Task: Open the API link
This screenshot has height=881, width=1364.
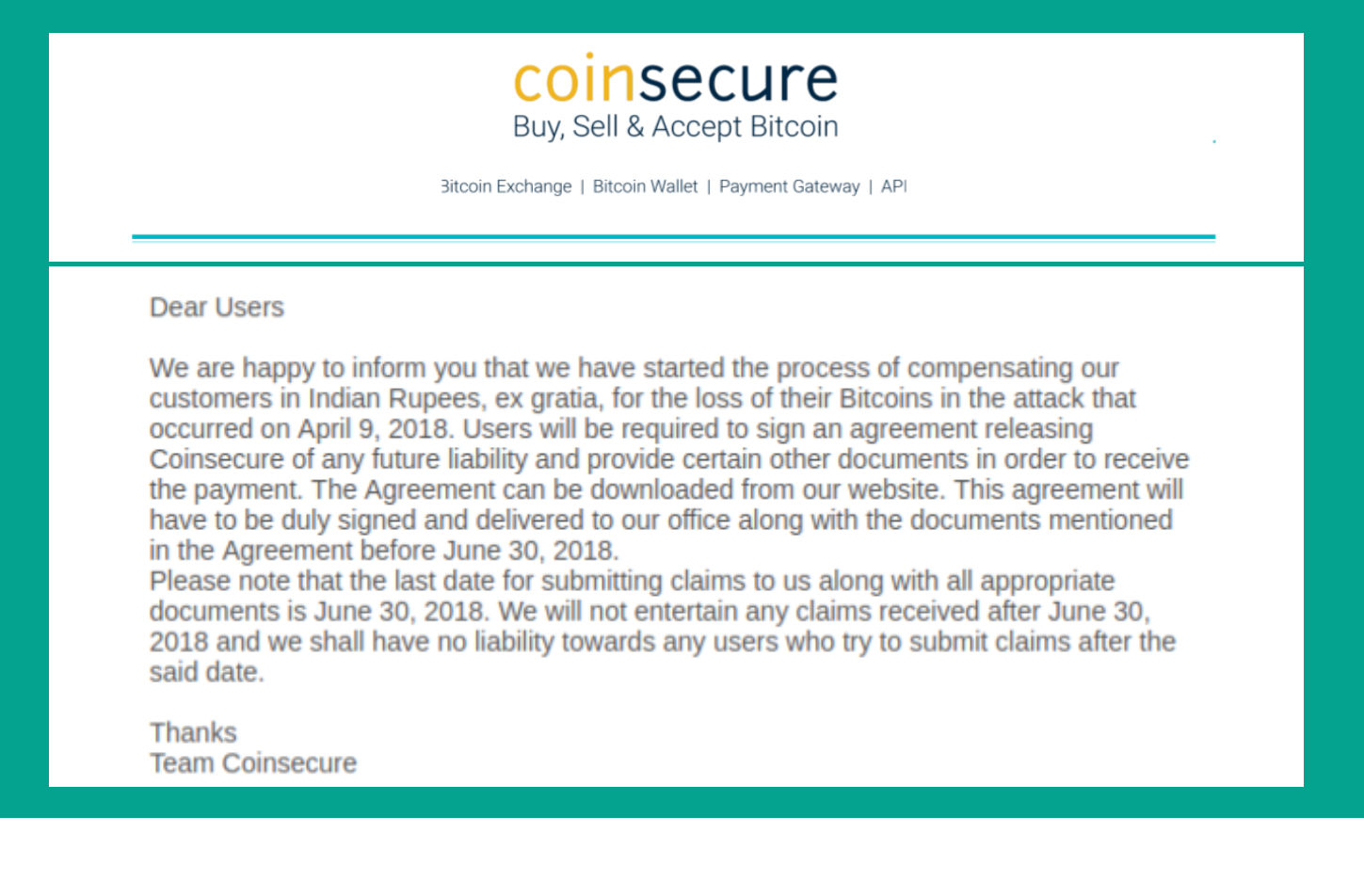Action: click(x=893, y=186)
